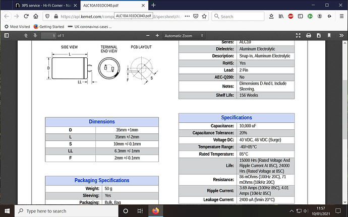Switch to XPS service Hi-Fi Corner tab
The image size is (348, 217).
pos(39,5)
